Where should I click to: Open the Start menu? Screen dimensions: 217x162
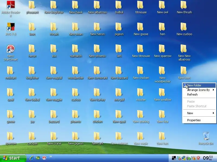tap(13, 158)
